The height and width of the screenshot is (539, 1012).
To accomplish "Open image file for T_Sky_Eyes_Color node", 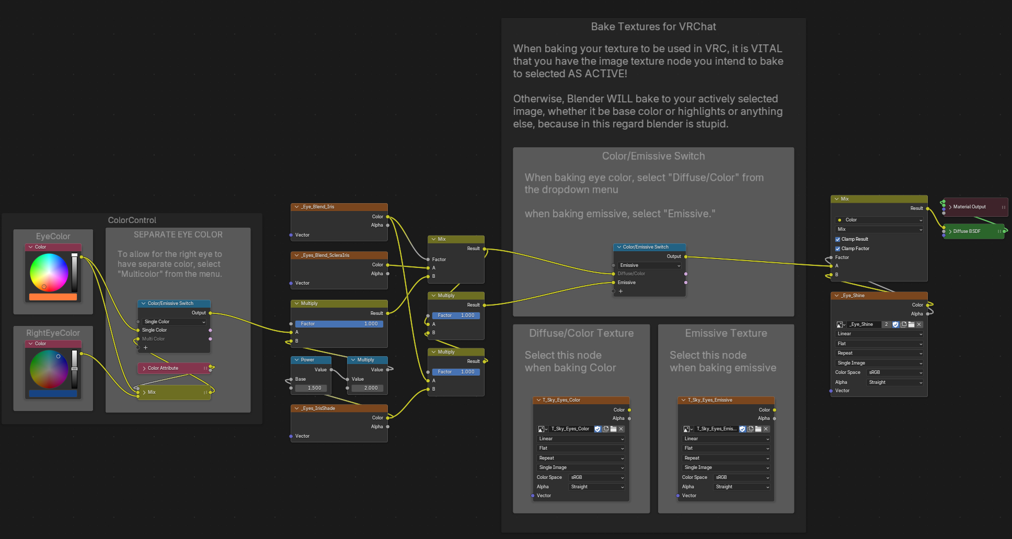I will pos(613,429).
